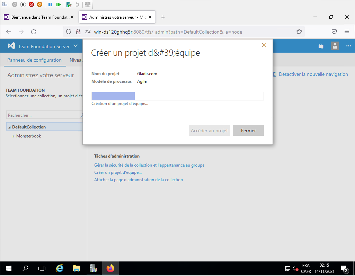Image resolution: width=355 pixels, height=276 pixels.
Task: Click the Visual Studio logo in header
Action: 11,46
